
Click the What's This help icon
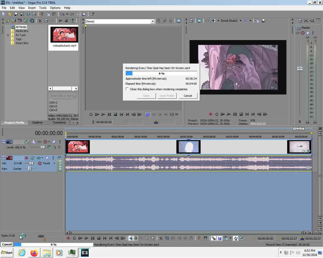click(92, 14)
